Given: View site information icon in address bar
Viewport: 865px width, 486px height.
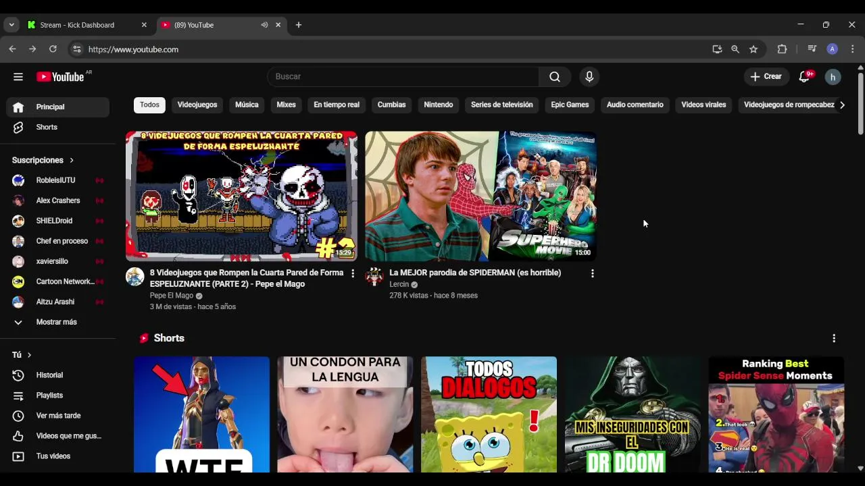Looking at the screenshot, I should [77, 49].
